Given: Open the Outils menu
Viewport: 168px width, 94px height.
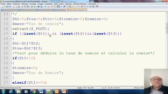Looking at the screenshot, I should pos(56,4).
